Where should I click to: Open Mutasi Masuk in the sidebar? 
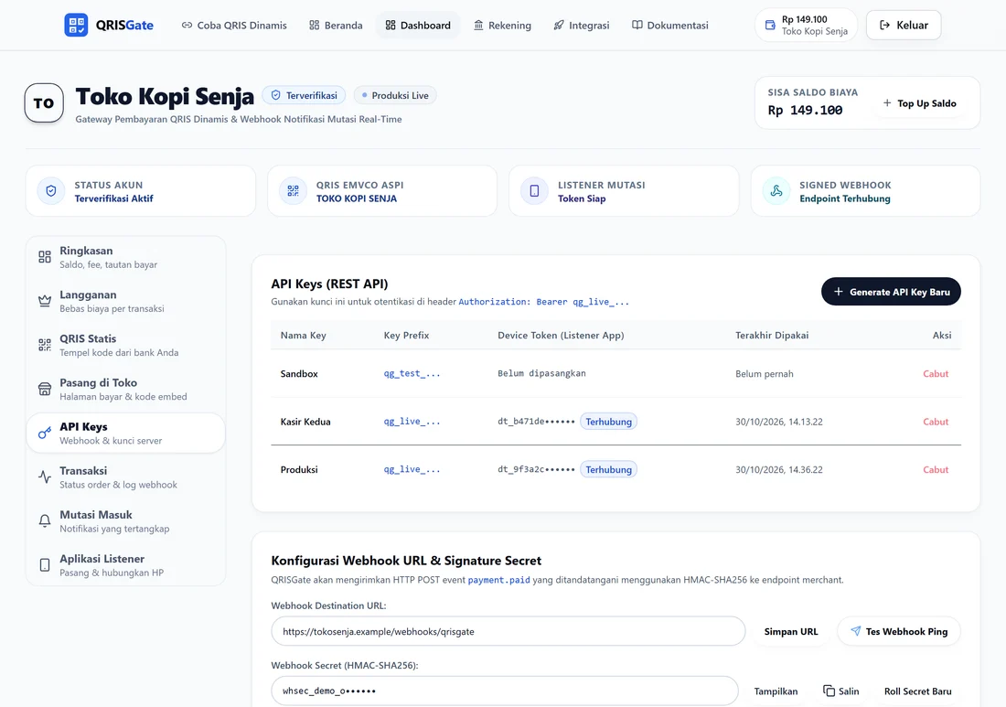point(126,521)
